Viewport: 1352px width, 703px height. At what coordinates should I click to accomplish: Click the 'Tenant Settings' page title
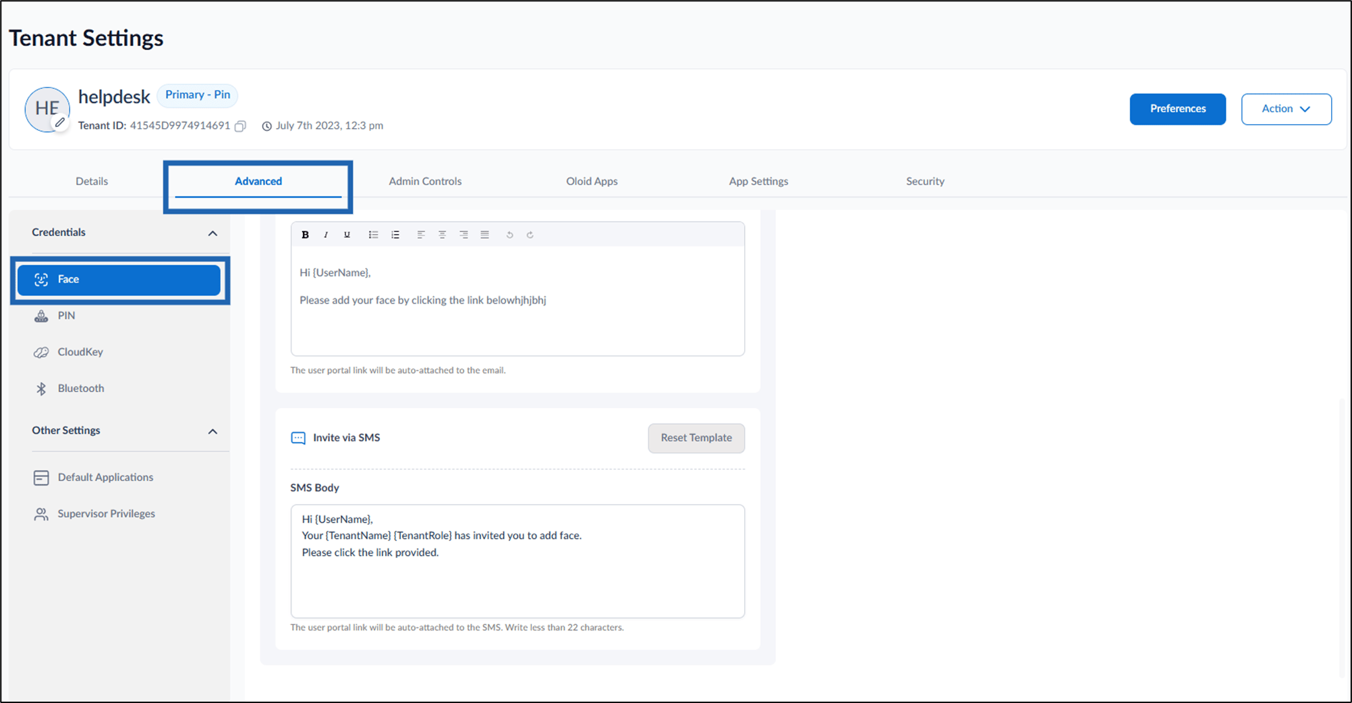point(86,38)
